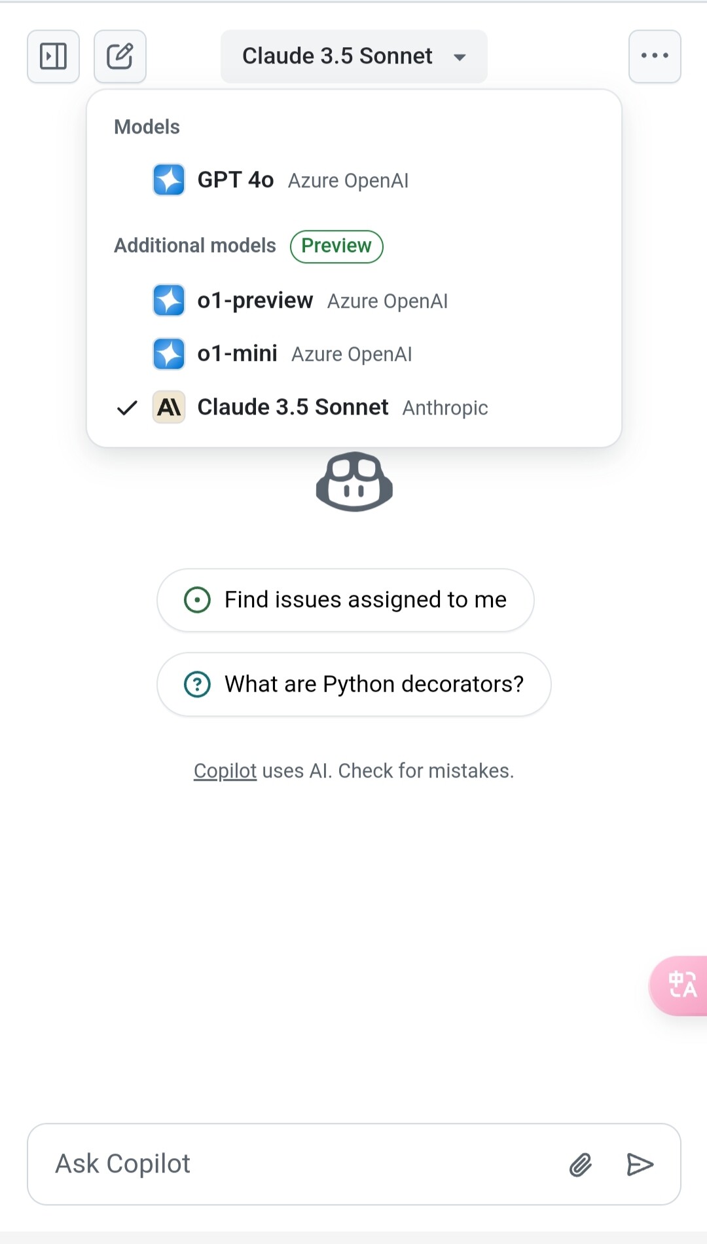
Task: Start a new chat with compose icon
Action: (120, 56)
